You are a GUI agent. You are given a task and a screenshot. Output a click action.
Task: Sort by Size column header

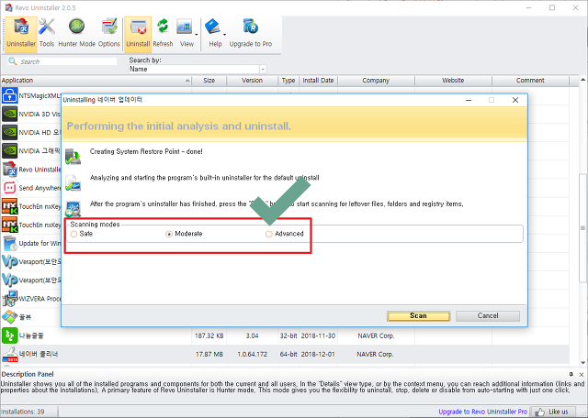(x=209, y=81)
